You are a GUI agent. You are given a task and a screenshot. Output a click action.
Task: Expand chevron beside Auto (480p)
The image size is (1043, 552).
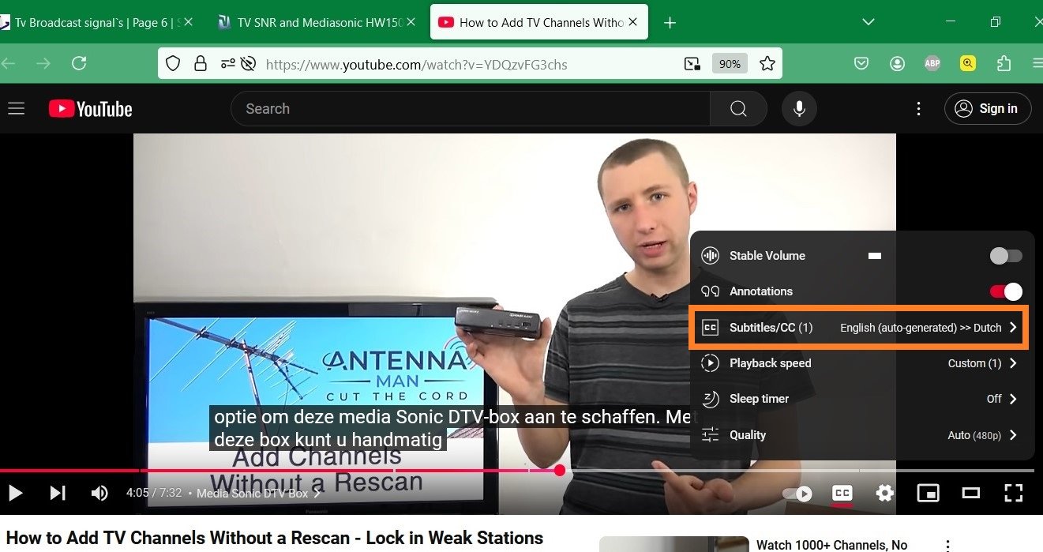(1013, 435)
